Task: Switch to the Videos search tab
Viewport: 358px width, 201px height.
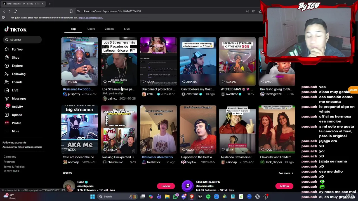Action: (x=109, y=29)
